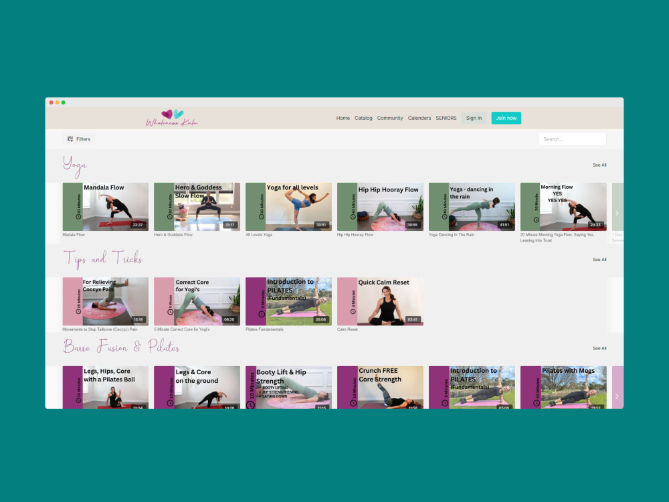Image resolution: width=669 pixels, height=502 pixels.
Task: Open the Hip Hip Hooray Flow thumbnail
Action: pos(380,207)
